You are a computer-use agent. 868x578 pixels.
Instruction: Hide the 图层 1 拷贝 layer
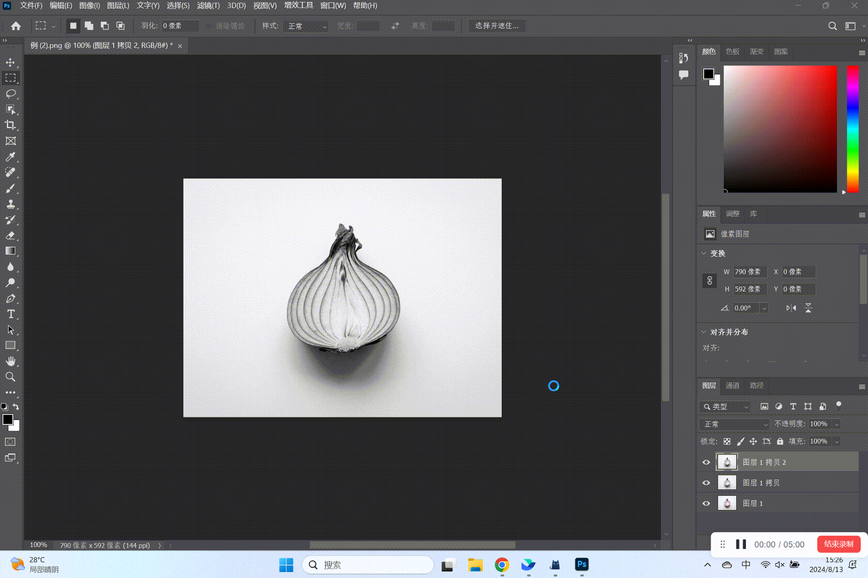coord(706,483)
